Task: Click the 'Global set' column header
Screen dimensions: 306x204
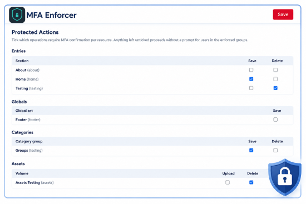Action: coord(24,111)
